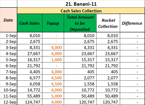The height and width of the screenshot is (105, 145).
Task: Select the Topup 4,000 in 4-Sep row
Action: click(x=53, y=54)
